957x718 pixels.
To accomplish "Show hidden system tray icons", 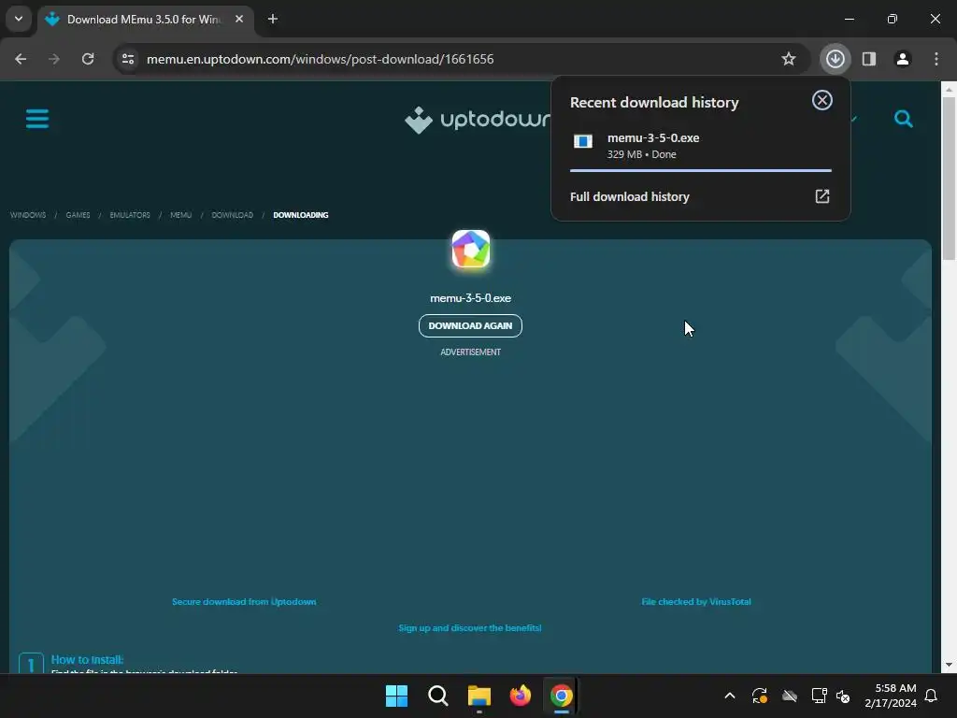I will [729, 696].
